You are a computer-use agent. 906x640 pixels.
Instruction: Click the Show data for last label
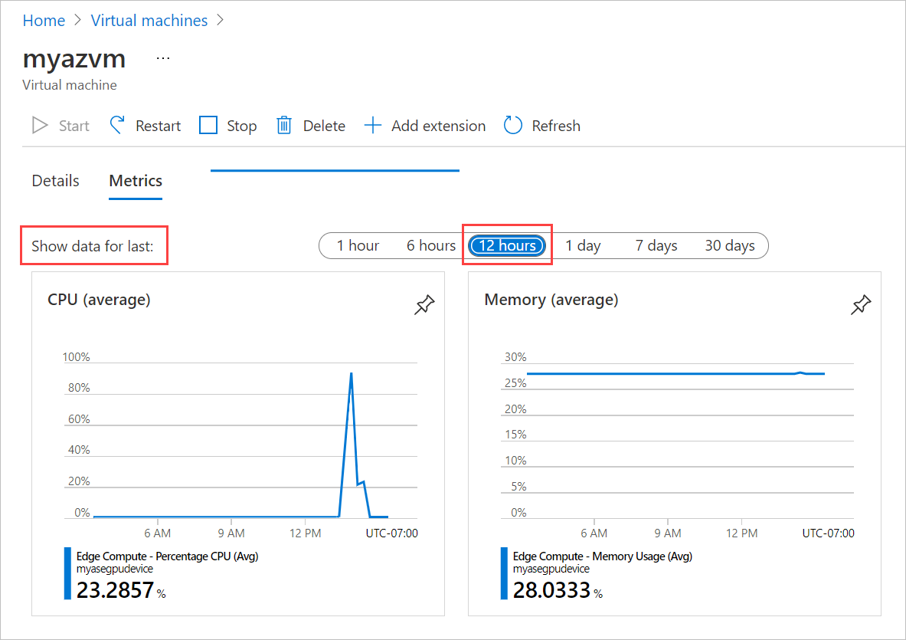coord(93,246)
